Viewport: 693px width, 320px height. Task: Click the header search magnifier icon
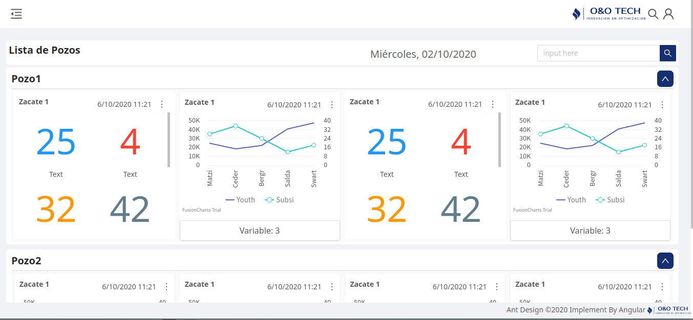tap(653, 14)
